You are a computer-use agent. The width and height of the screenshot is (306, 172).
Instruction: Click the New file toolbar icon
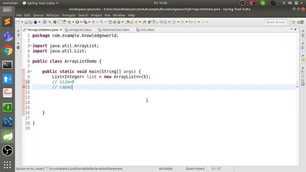[18, 22]
